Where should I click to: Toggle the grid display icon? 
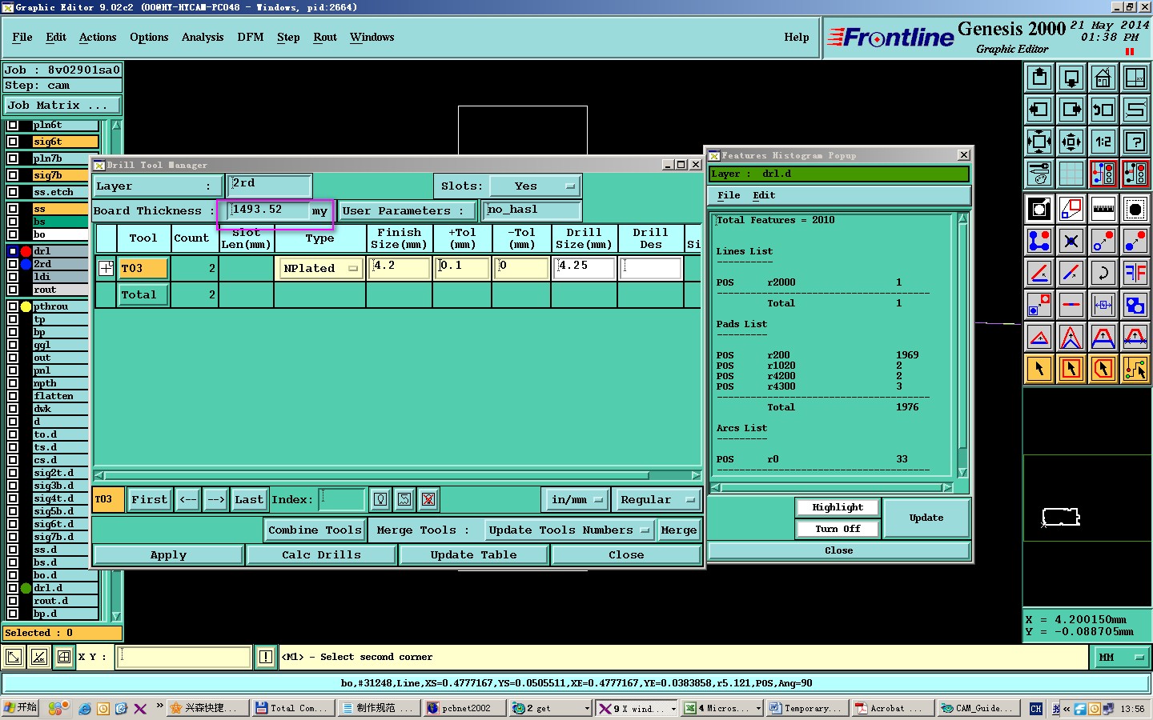click(1071, 174)
